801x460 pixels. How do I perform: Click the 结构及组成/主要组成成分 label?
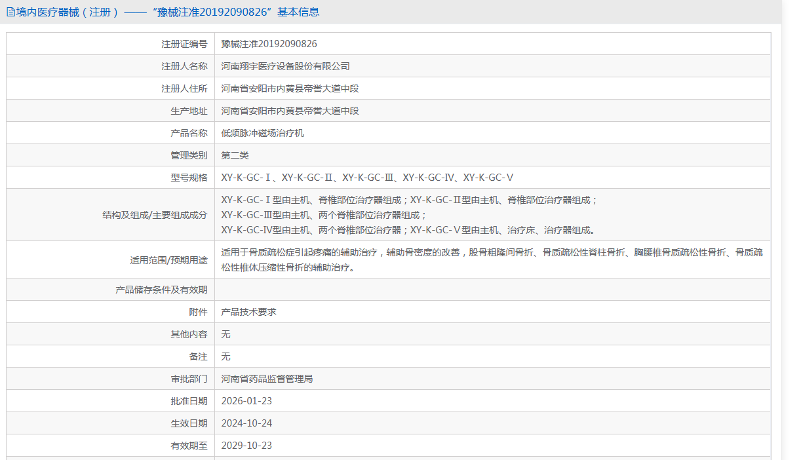[x=155, y=215]
